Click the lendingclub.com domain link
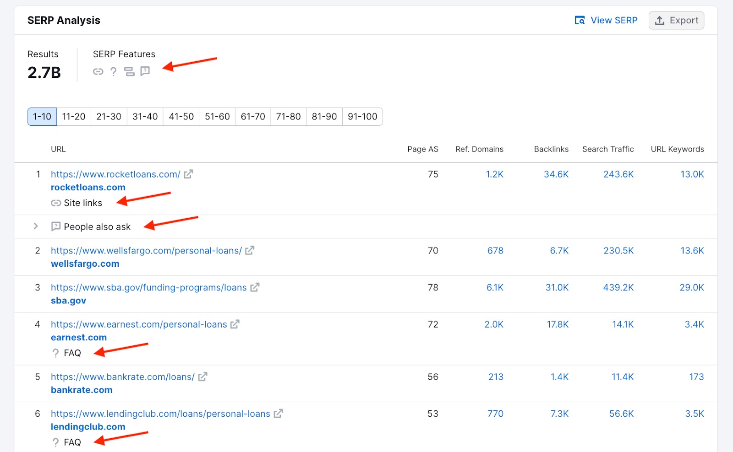 click(88, 427)
